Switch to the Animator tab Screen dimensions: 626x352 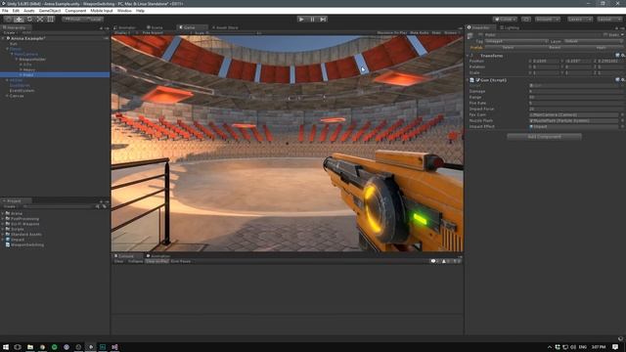[x=125, y=27]
